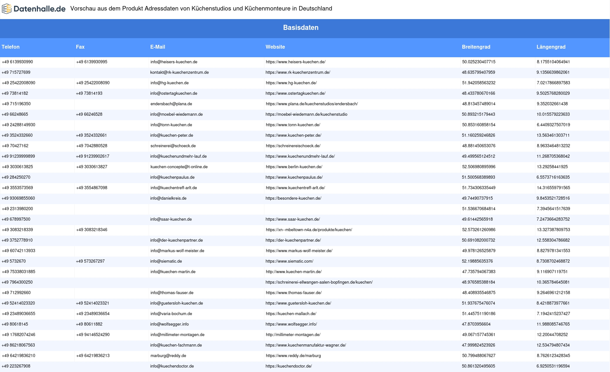This screenshot has width=610, height=372.
Task: Select email info@heisers-kuechen.de
Action: (x=174, y=62)
